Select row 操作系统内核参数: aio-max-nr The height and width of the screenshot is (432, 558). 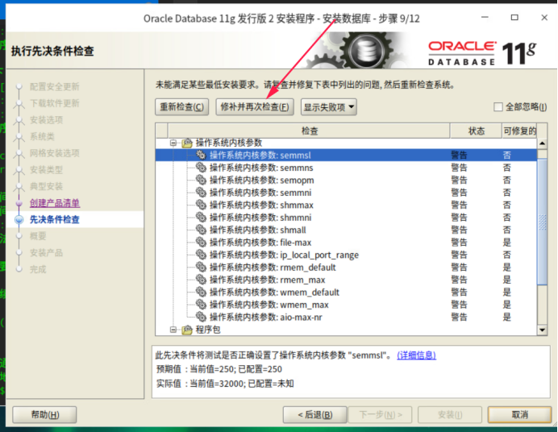click(346, 317)
